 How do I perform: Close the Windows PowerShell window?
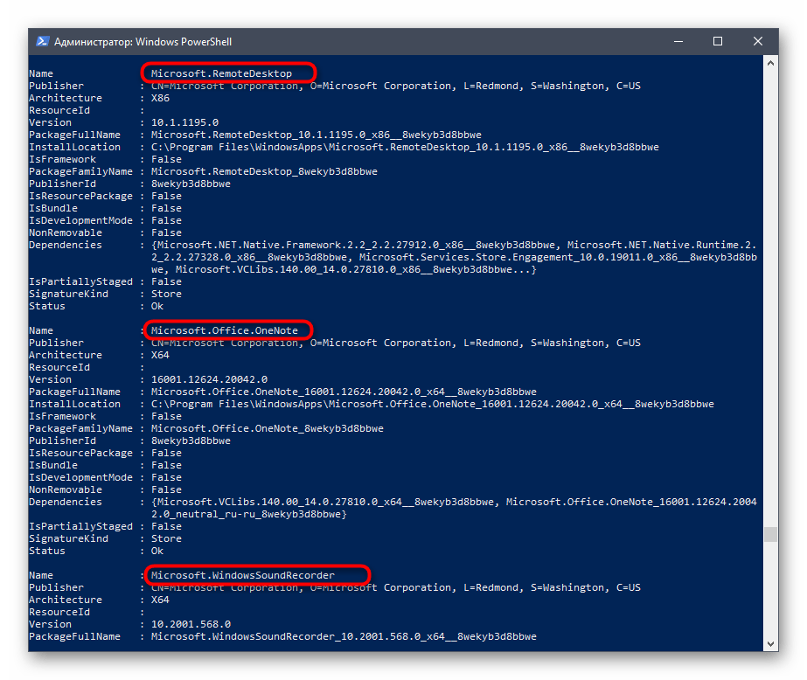(x=758, y=41)
